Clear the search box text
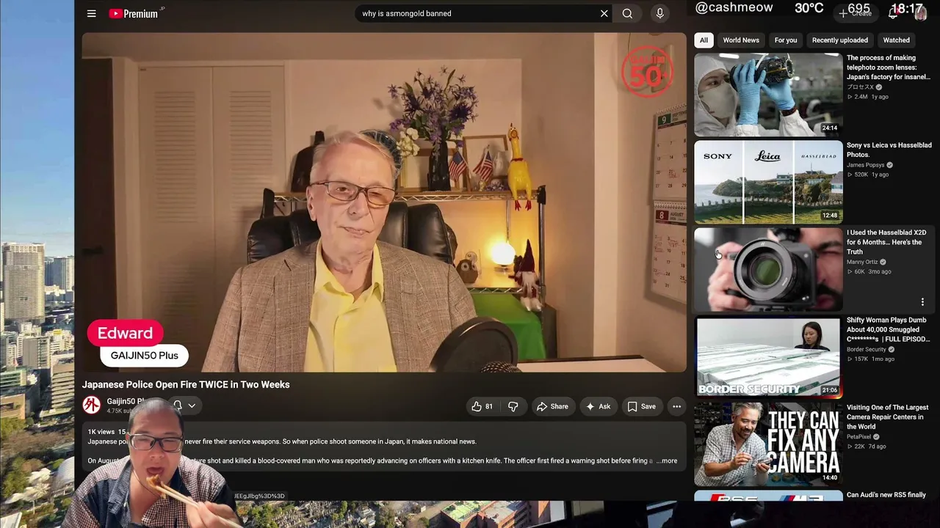Screen dimensions: 940x528 point(604,13)
